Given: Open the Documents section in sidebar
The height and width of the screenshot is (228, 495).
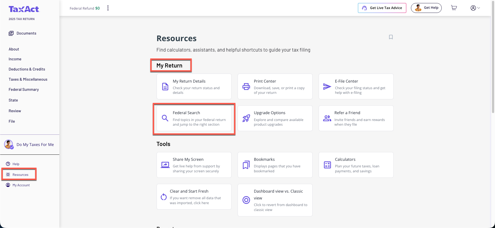Looking at the screenshot, I should pos(26,33).
